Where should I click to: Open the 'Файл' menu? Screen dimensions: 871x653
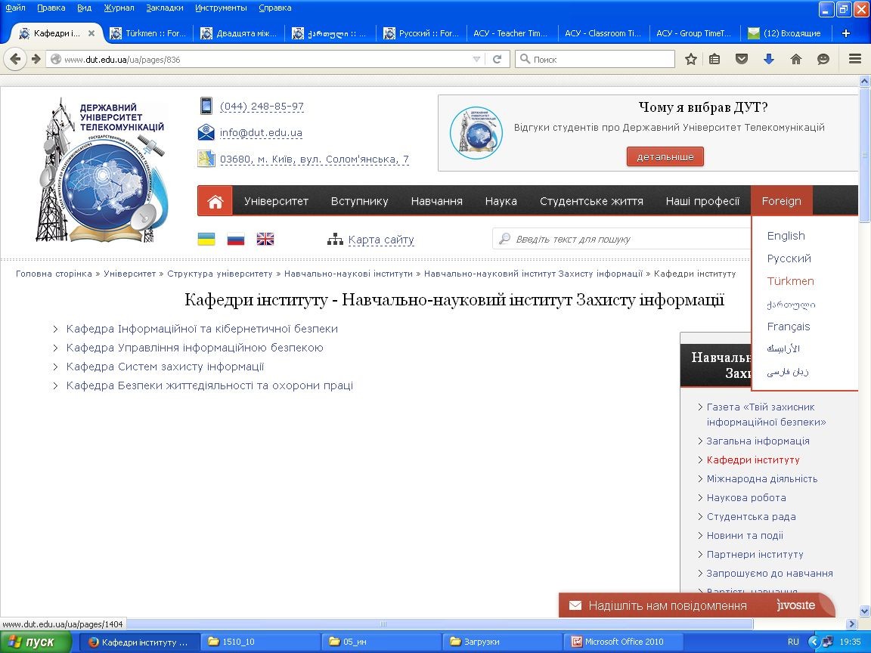pos(16,8)
